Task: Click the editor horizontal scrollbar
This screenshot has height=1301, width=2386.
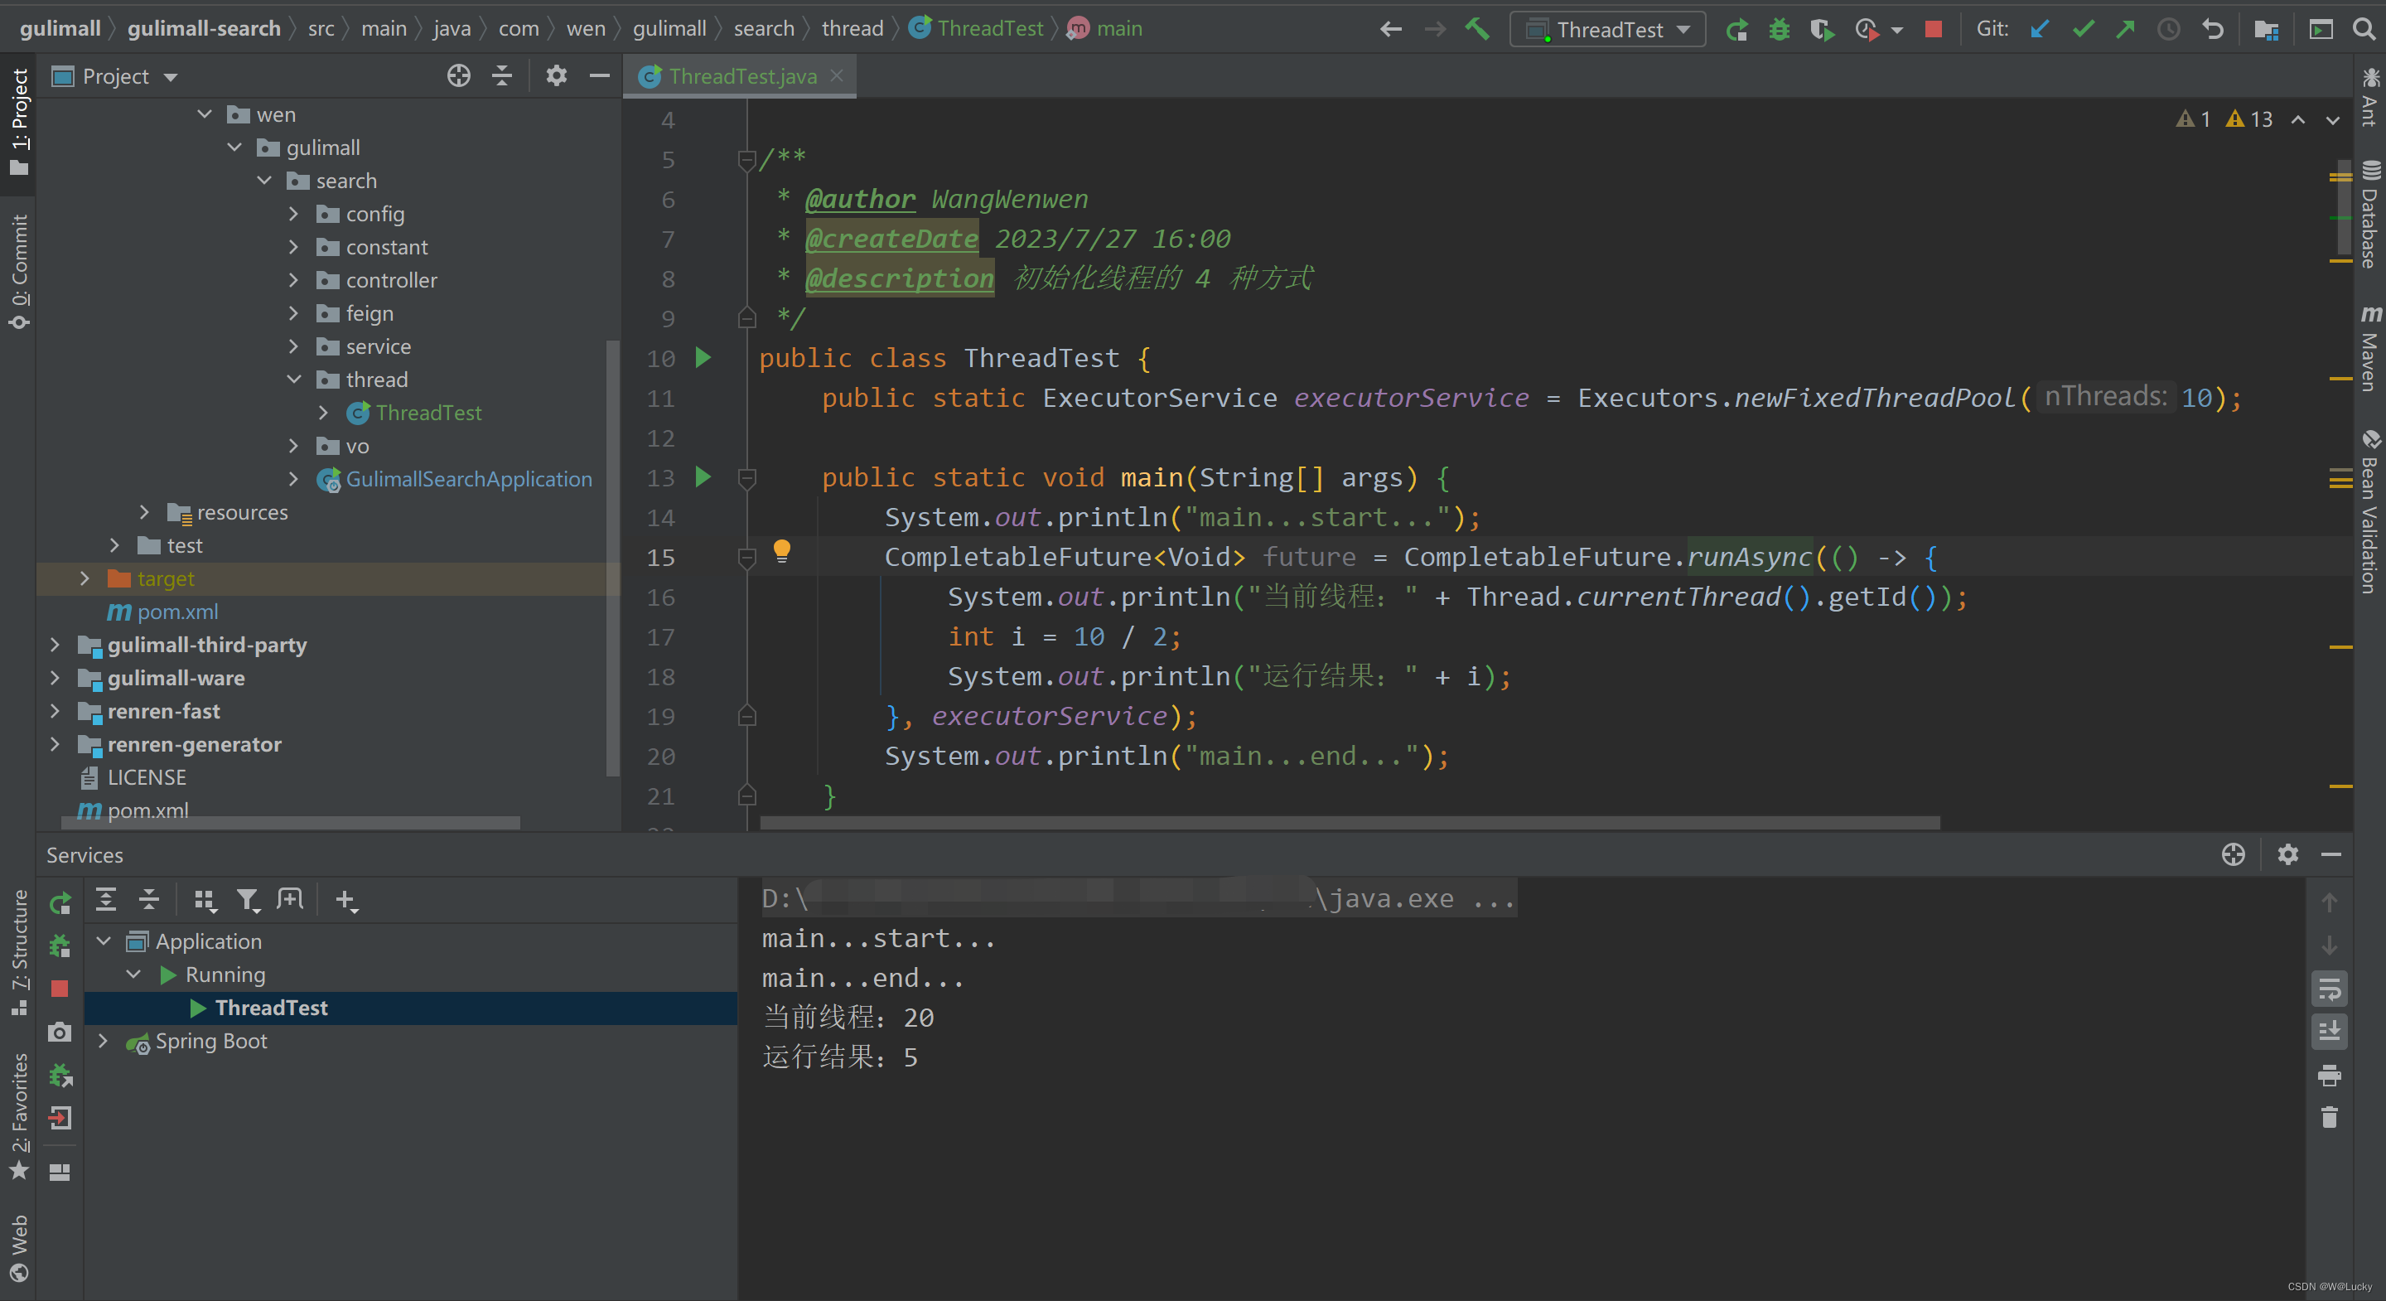Action: tap(1350, 823)
